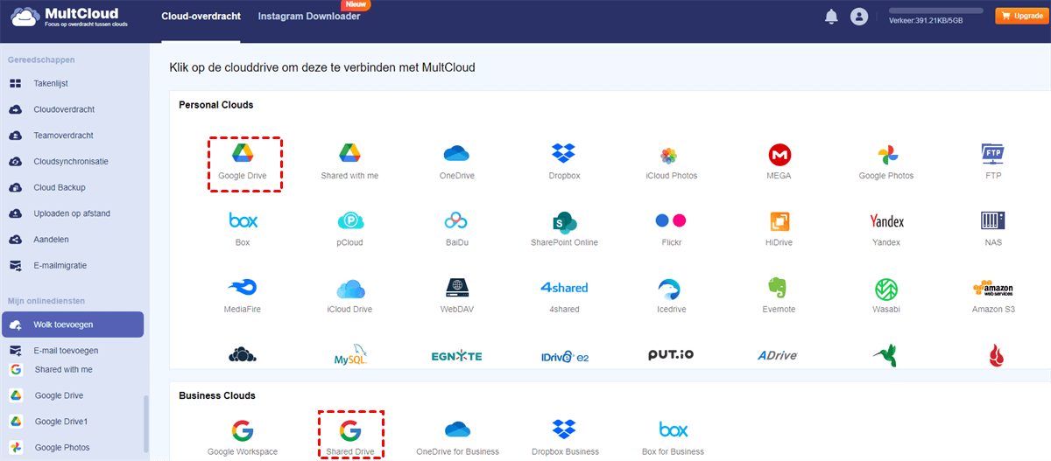Select the ADrive cloud
This screenshot has width=1051, height=461.
pos(778,355)
